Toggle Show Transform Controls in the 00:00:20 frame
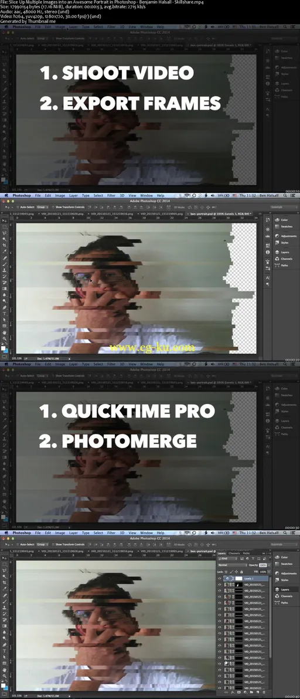Screen dimensions: 300x699 (x=53, y=207)
